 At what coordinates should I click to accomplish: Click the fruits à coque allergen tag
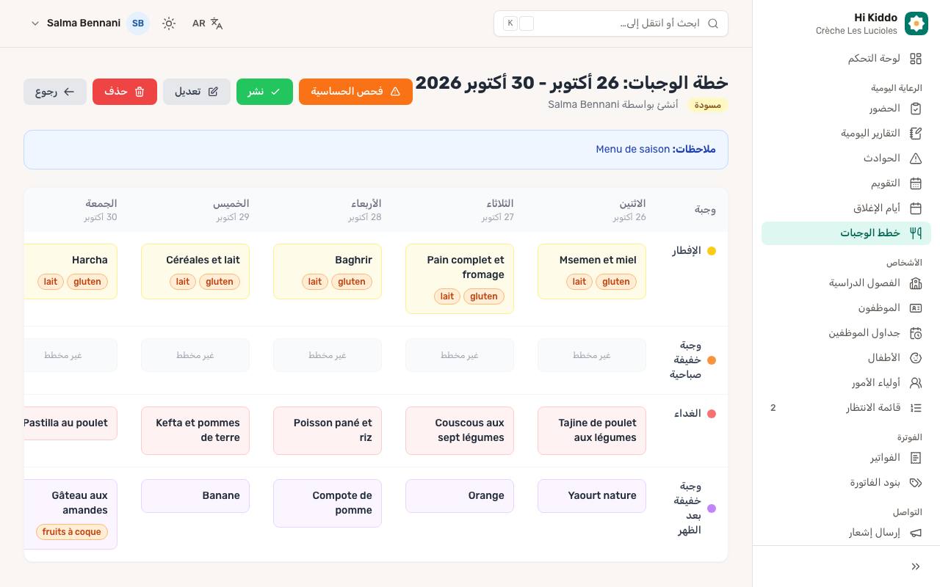(72, 532)
